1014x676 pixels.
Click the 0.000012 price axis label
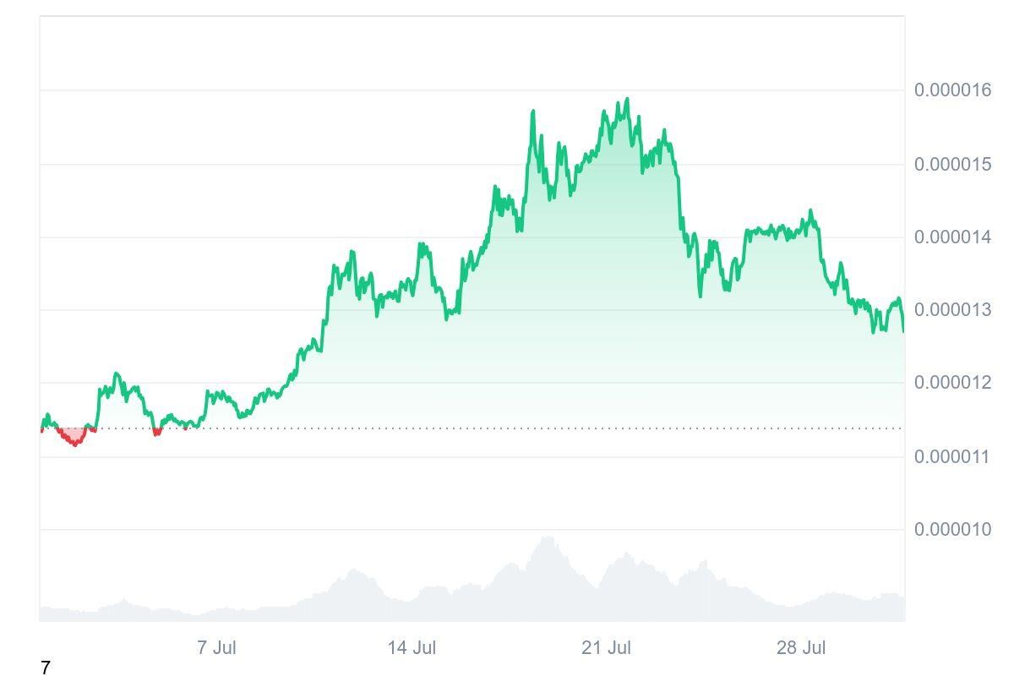[x=952, y=383]
